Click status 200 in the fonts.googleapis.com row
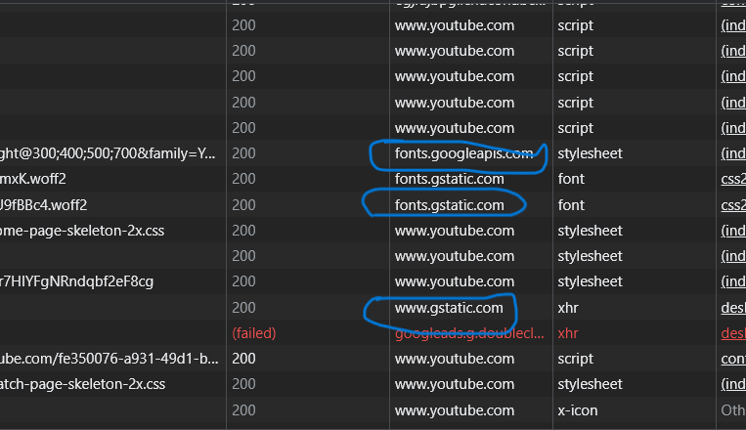Image resolution: width=746 pixels, height=430 pixels. tap(243, 153)
